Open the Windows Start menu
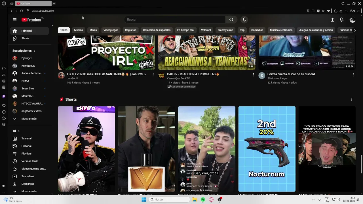 click(x=144, y=199)
